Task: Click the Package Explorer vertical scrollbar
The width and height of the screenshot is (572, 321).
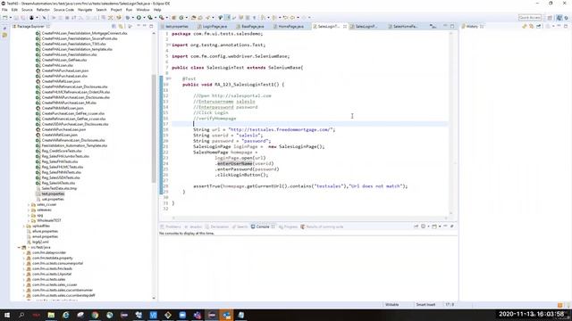Action: click(154, 128)
